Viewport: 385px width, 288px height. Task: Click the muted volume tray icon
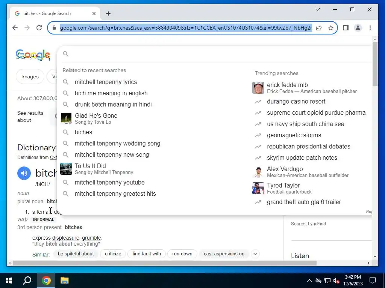pyautogui.click(x=336, y=280)
